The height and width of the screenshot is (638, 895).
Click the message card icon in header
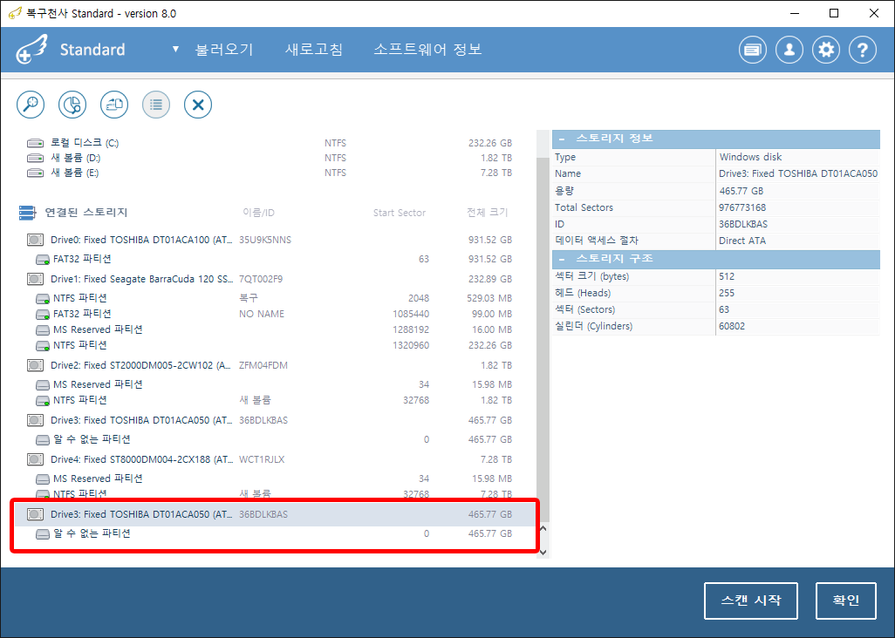(x=752, y=50)
